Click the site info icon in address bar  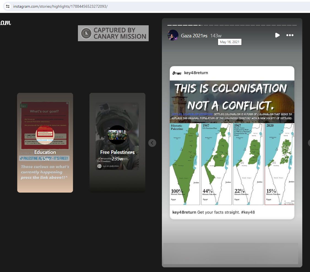point(8,6)
